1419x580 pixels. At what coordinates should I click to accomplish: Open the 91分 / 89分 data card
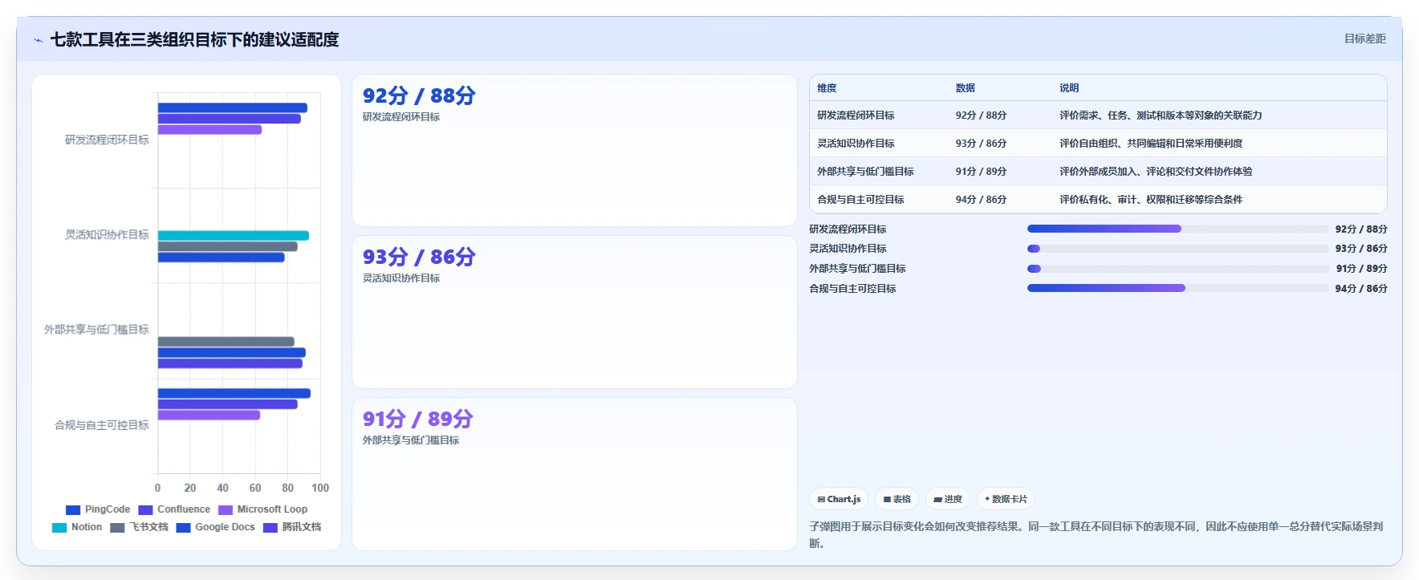(x=575, y=474)
